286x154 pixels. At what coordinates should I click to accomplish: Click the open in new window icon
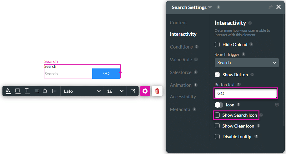(133, 91)
